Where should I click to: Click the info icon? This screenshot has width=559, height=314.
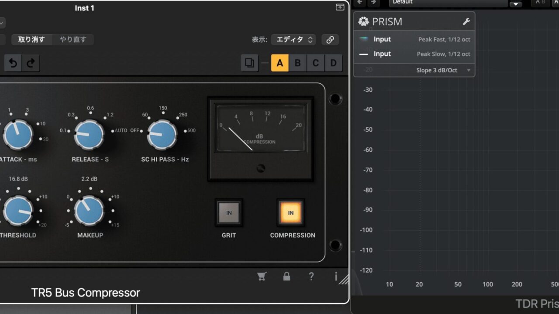coord(336,276)
